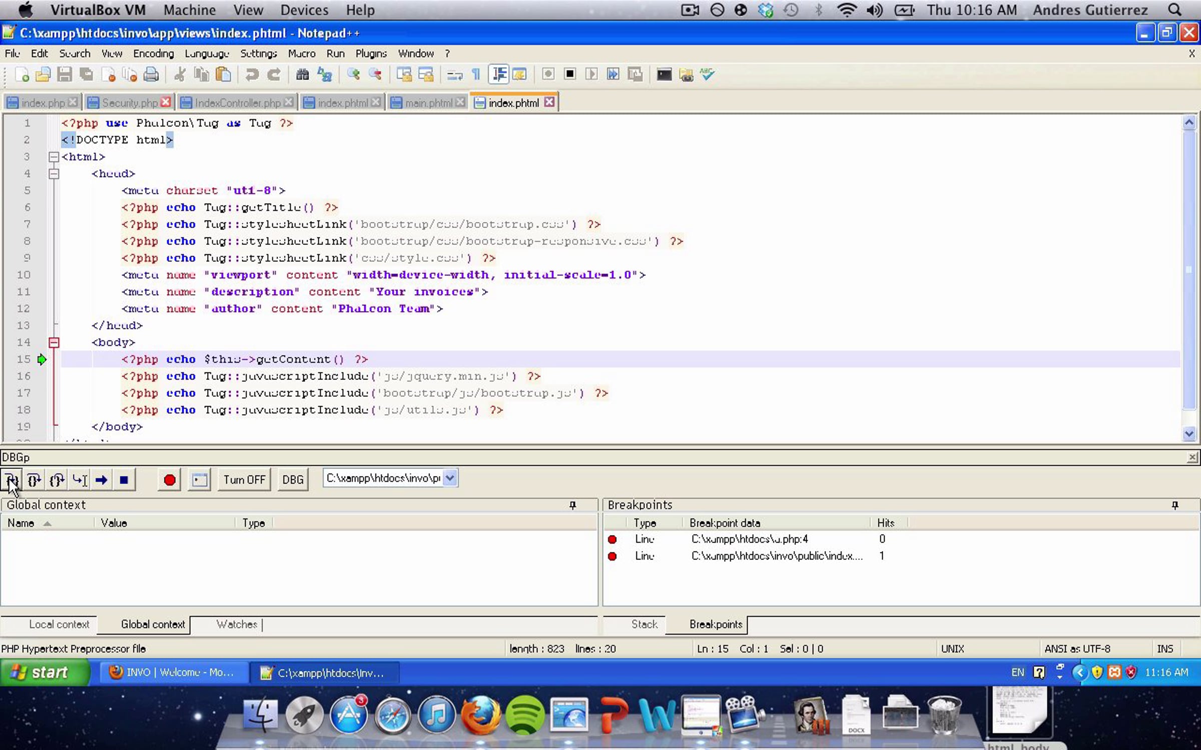The image size is (1201, 750).
Task: Click the Undo arrow in toolbar
Action: tap(252, 74)
